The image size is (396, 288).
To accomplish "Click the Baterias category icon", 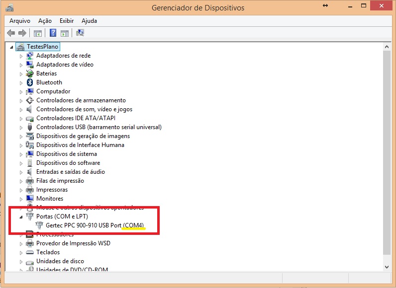I will 30,73.
